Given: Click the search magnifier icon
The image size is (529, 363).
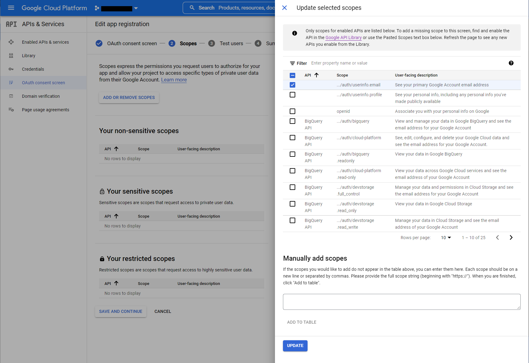Looking at the screenshot, I should (x=192, y=8).
